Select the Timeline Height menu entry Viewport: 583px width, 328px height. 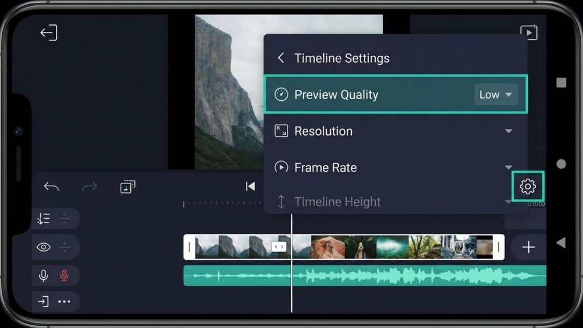[x=337, y=202]
